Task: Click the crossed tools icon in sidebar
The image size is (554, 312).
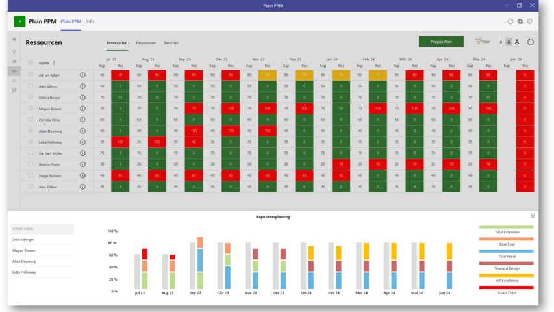Action: coord(14,90)
